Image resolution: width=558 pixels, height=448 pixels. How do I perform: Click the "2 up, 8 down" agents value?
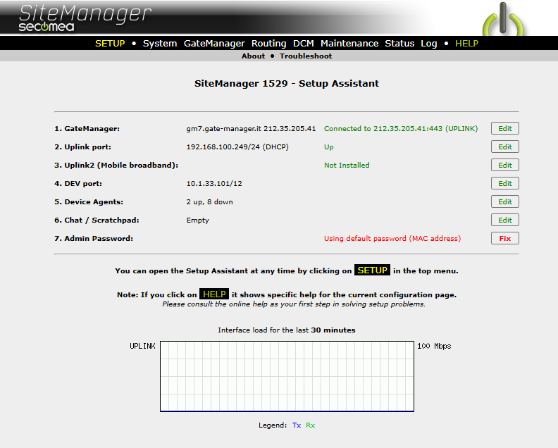pos(210,201)
